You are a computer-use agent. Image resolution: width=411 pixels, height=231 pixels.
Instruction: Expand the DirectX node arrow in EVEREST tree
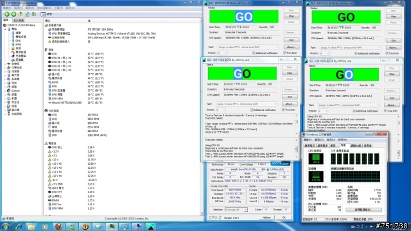[x=6, y=90]
